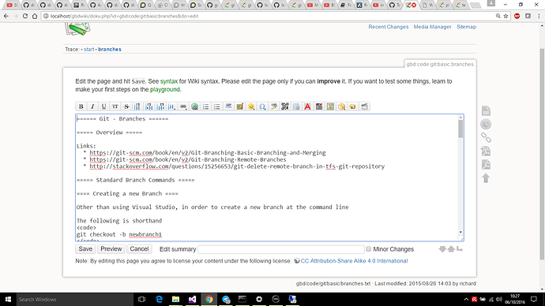Open the smileys picker

pos(251,106)
